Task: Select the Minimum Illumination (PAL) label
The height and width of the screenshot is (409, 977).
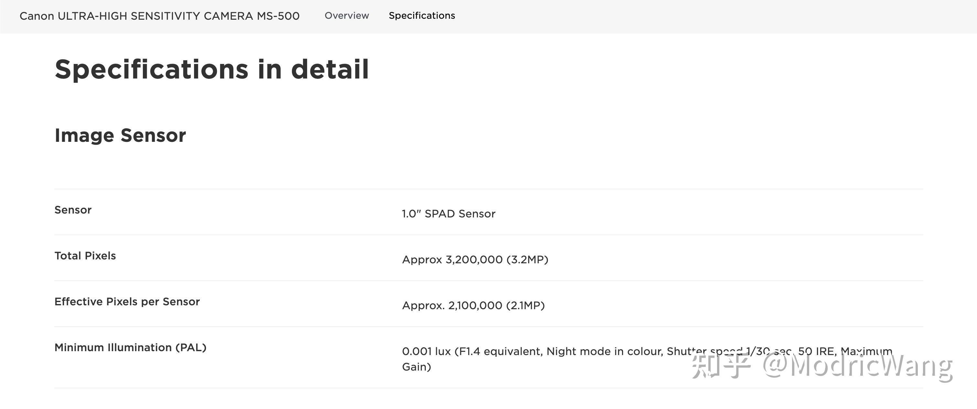Action: point(131,347)
